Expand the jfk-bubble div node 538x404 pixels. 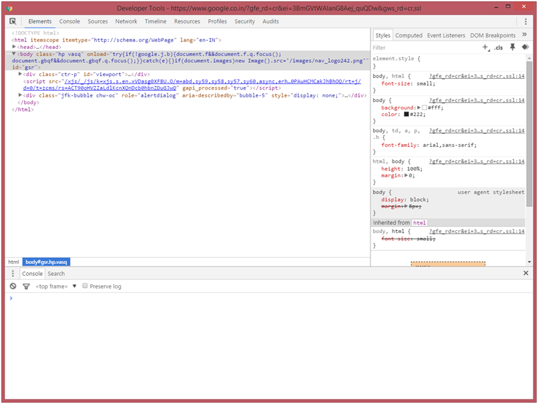click(20, 95)
